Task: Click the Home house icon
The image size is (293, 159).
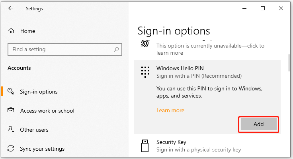Action: [x=11, y=31]
